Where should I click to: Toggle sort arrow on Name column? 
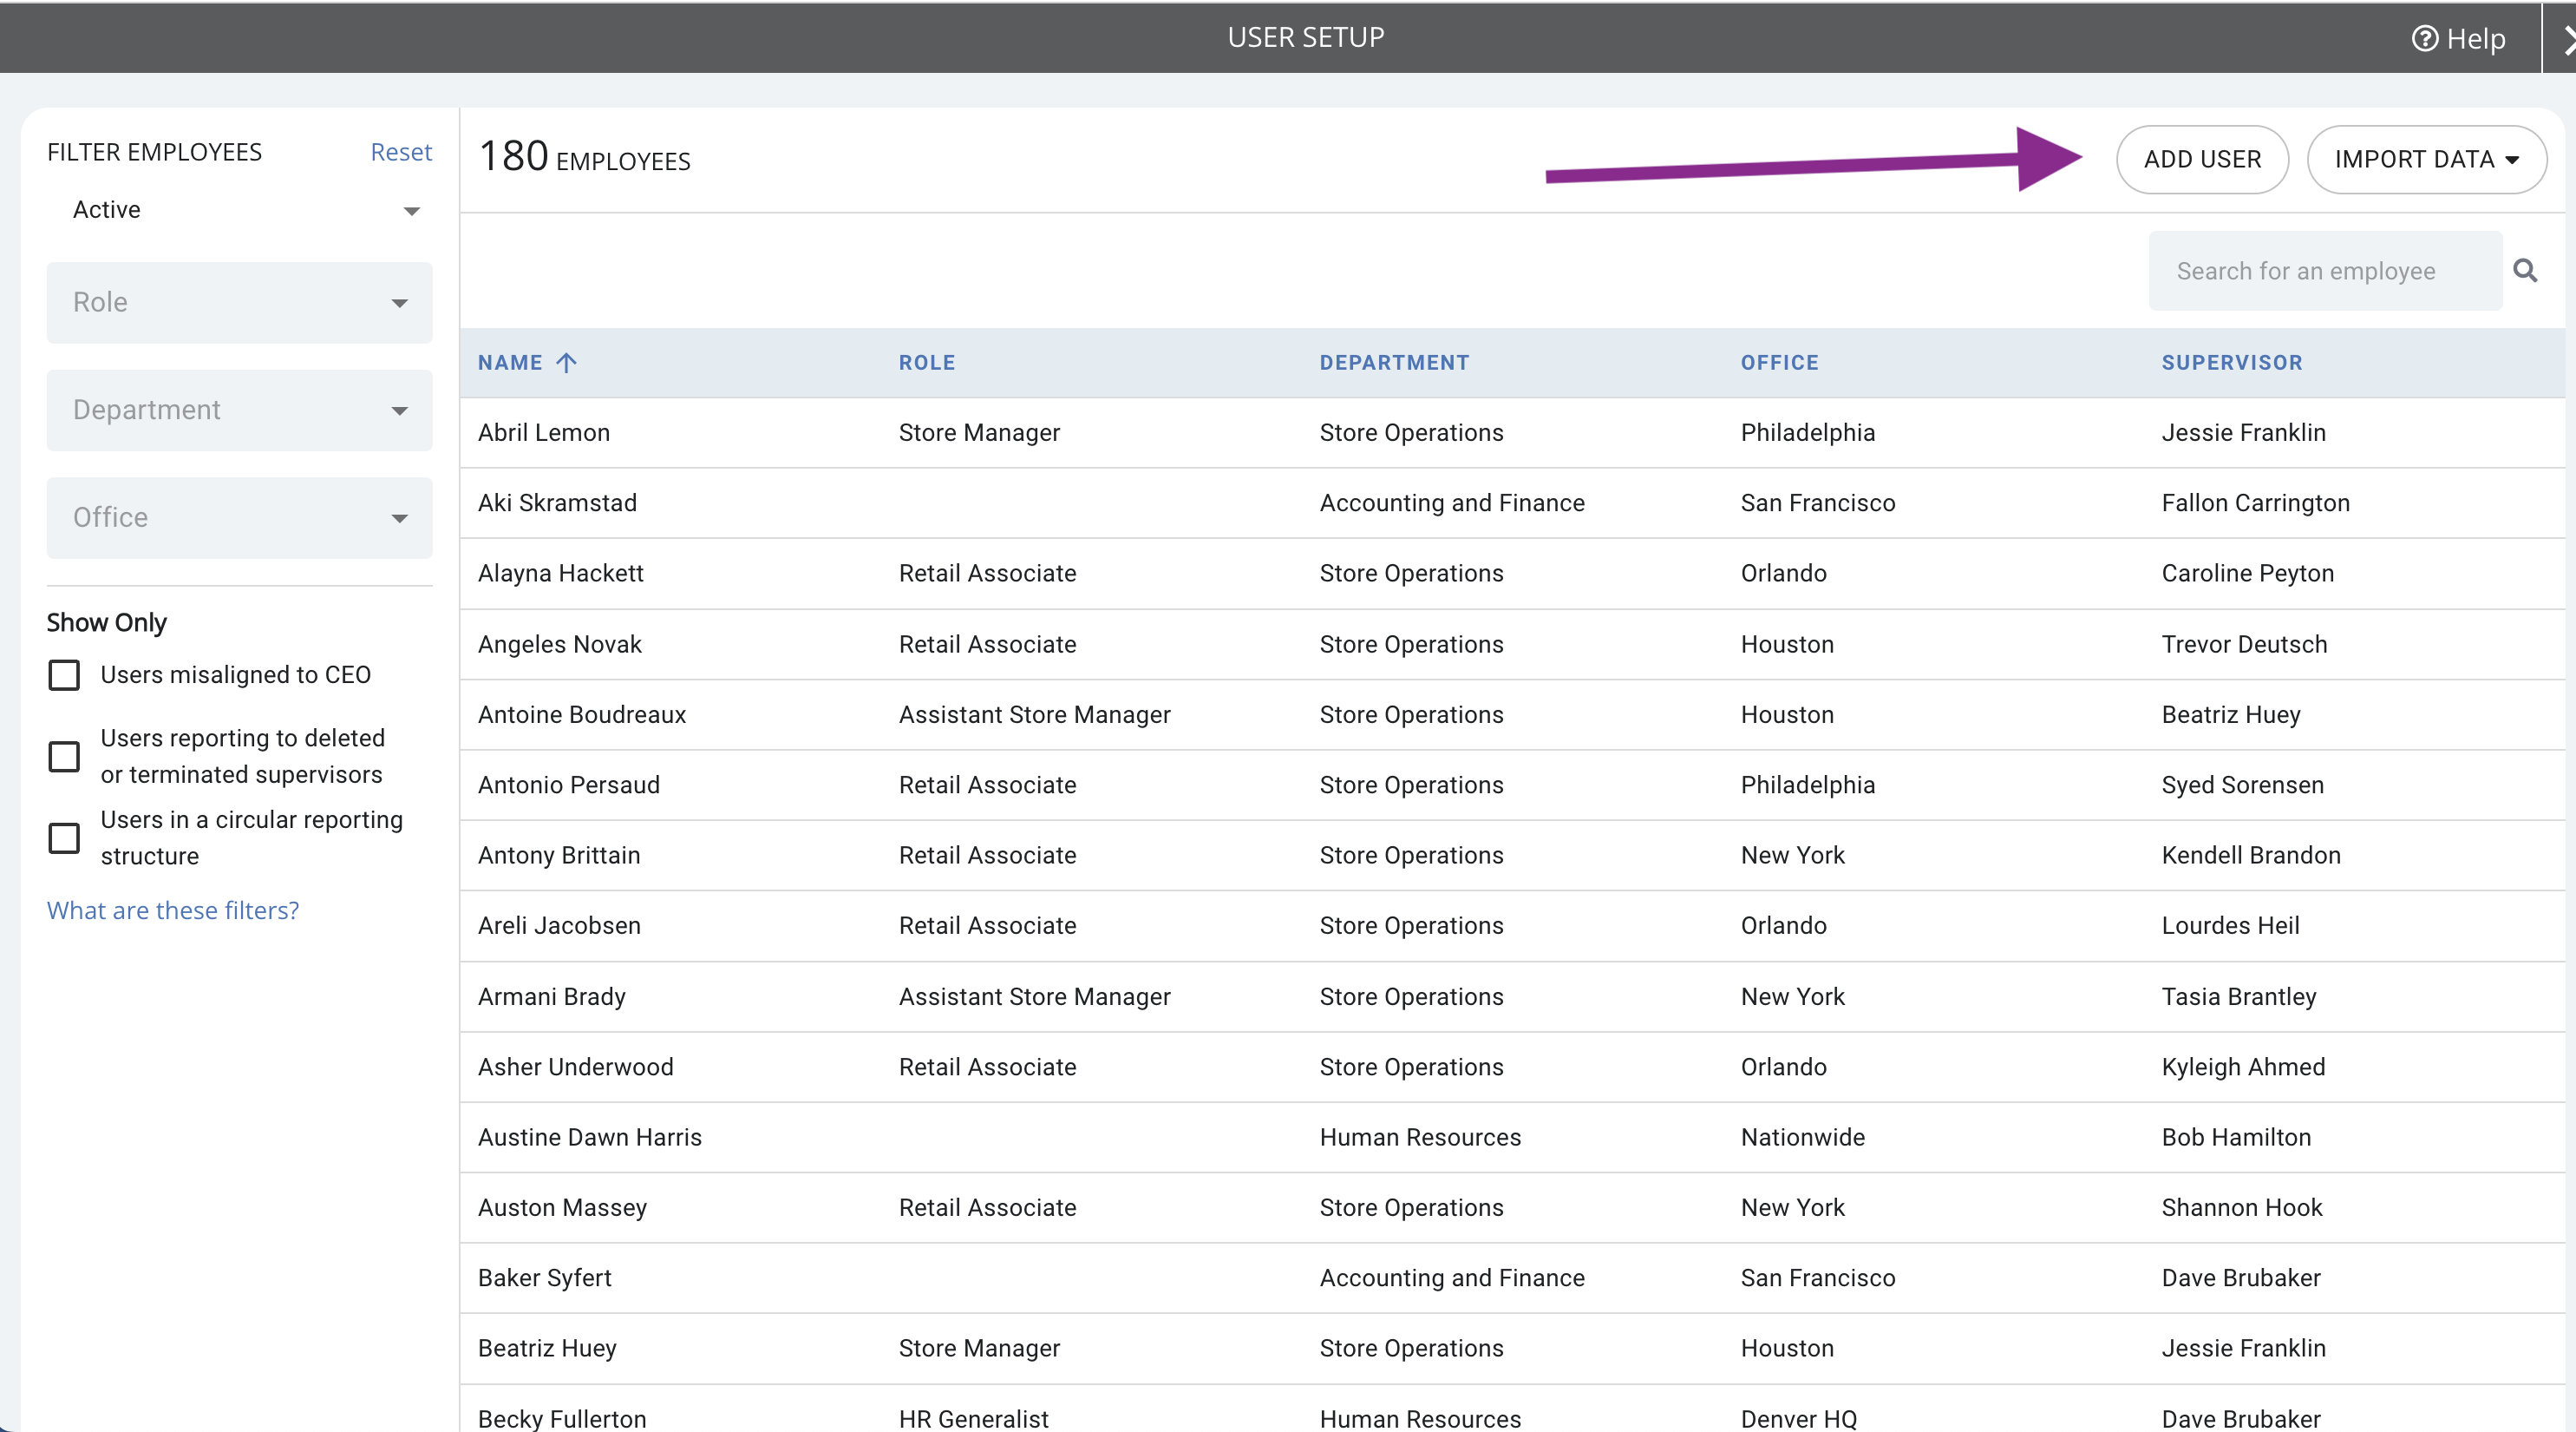[566, 362]
